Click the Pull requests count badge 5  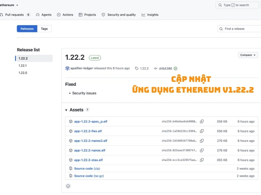(28, 15)
